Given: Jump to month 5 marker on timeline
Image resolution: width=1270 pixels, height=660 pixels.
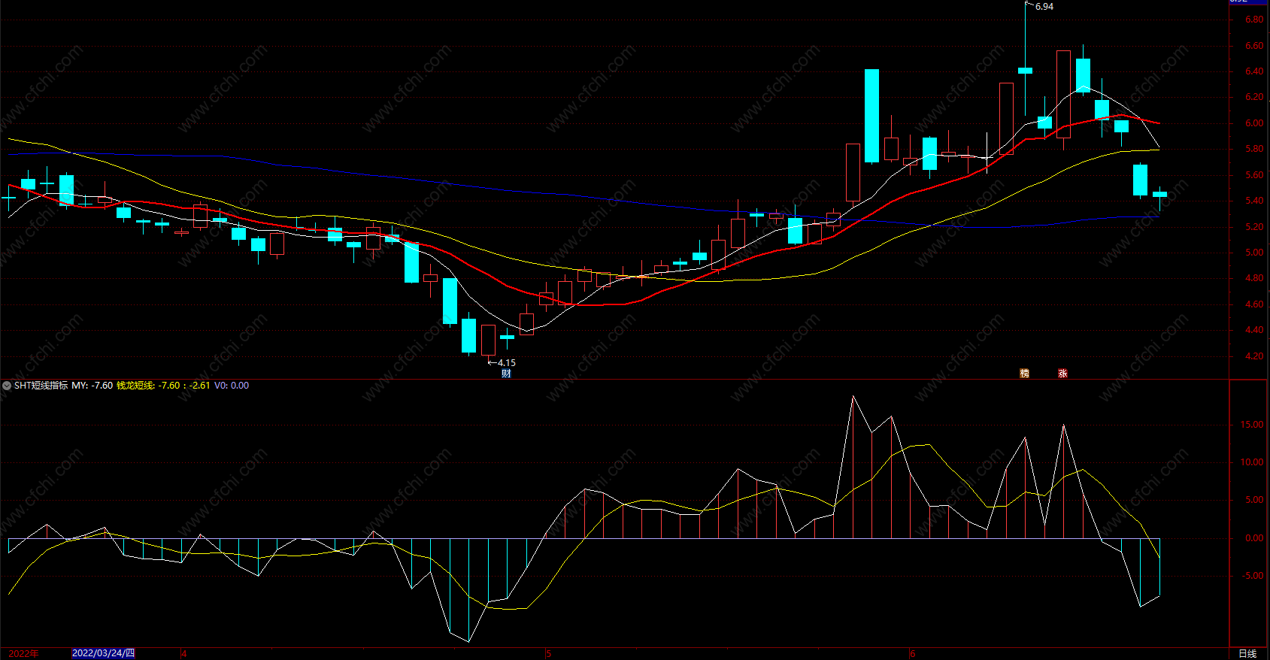Looking at the screenshot, I should pyautogui.click(x=548, y=653).
